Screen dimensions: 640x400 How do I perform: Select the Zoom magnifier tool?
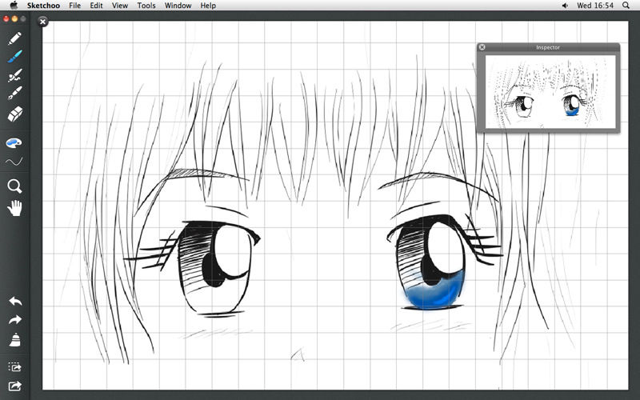click(14, 186)
